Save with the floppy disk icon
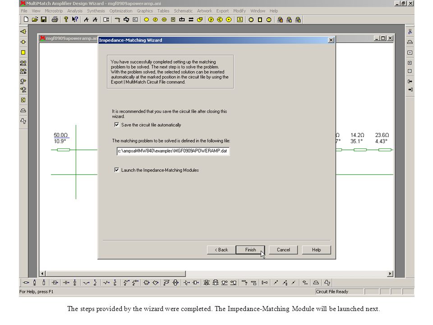 [x=44, y=19]
